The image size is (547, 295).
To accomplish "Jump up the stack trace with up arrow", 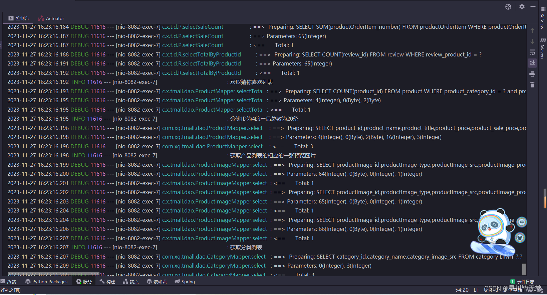I will [x=532, y=30].
